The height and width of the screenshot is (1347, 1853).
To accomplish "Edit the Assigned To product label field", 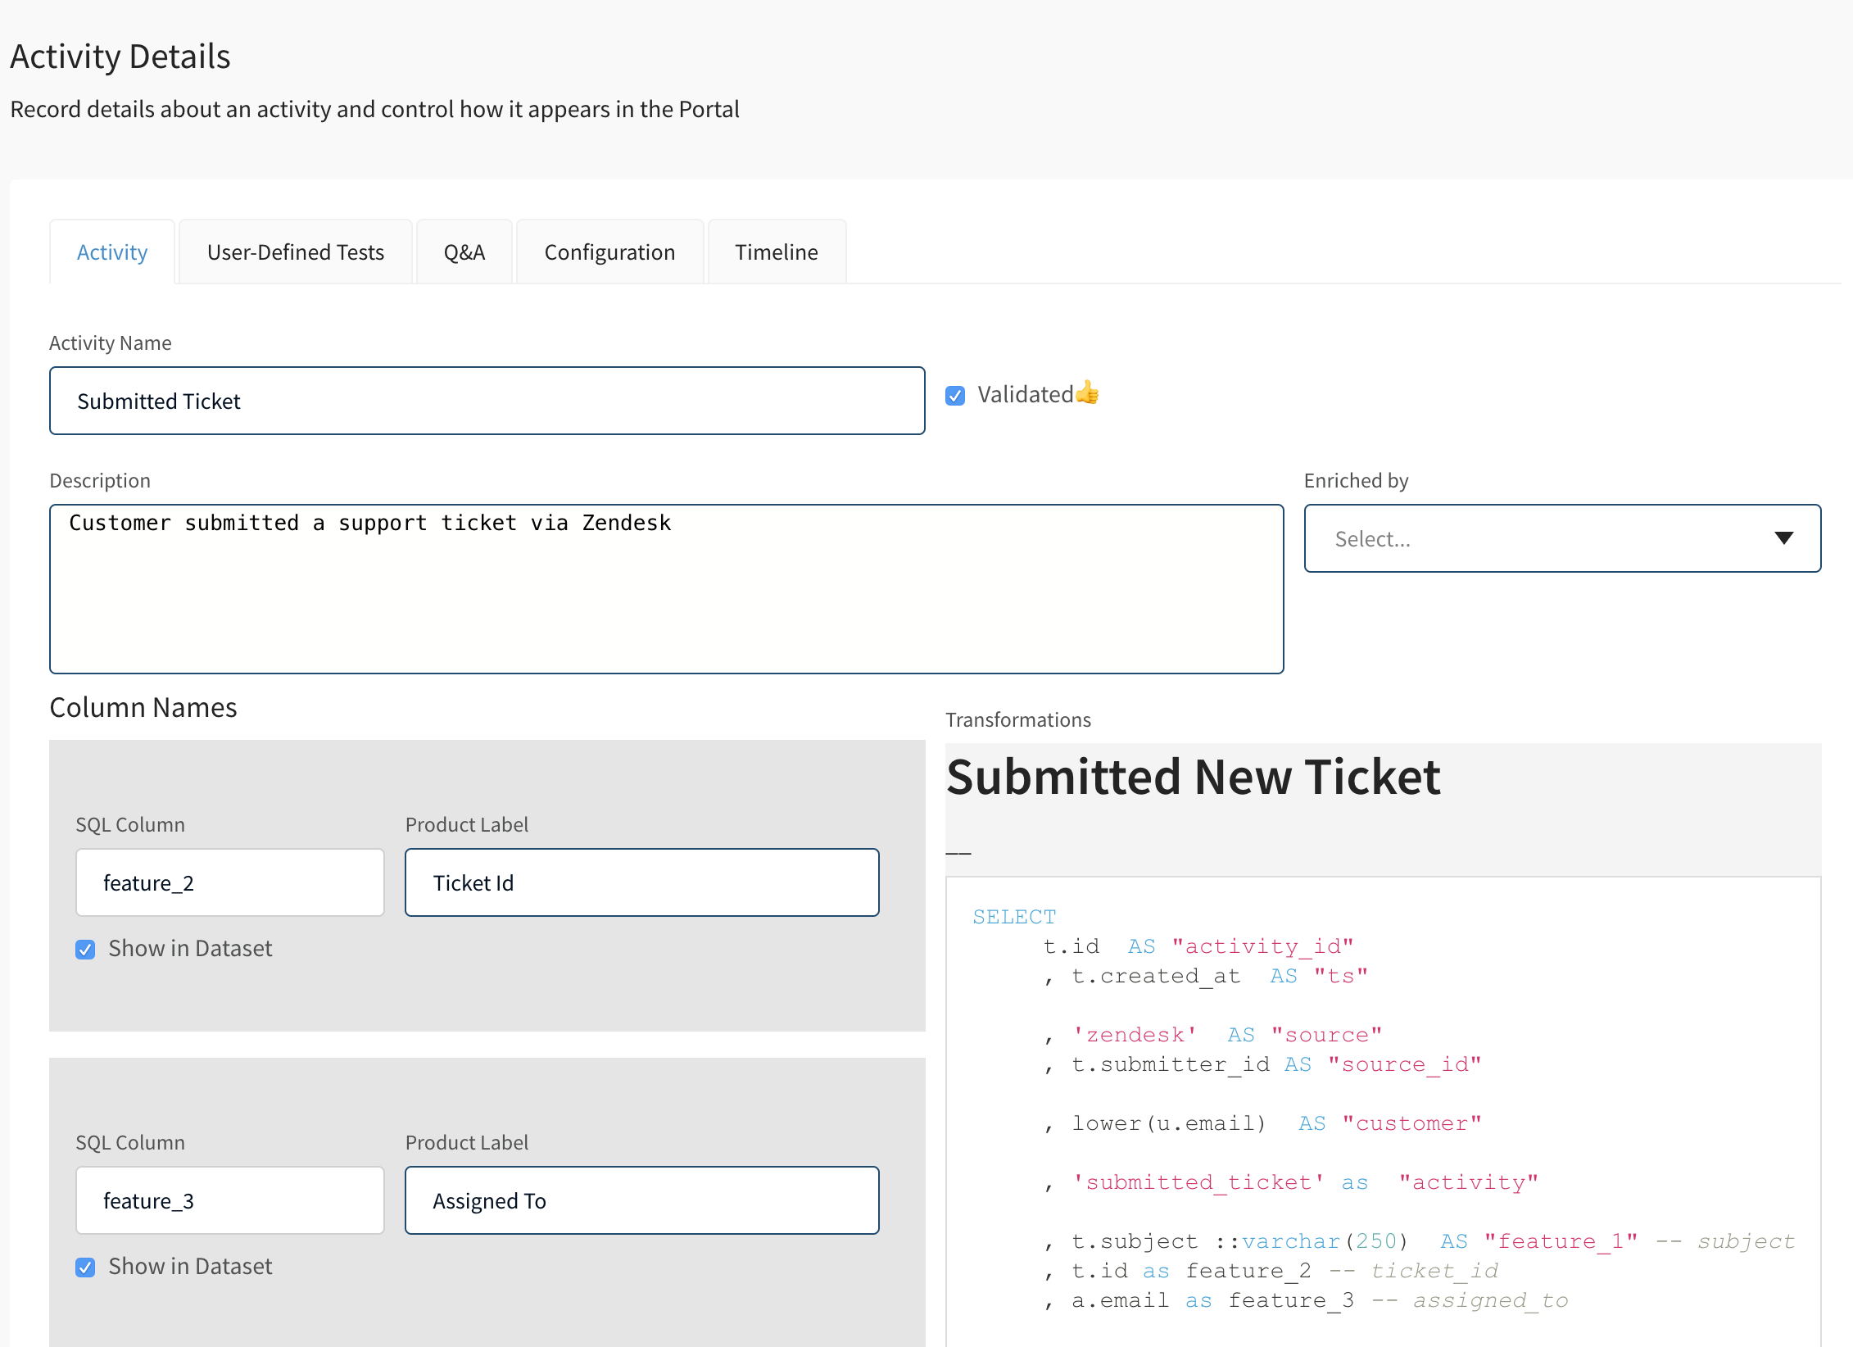I will (641, 1200).
